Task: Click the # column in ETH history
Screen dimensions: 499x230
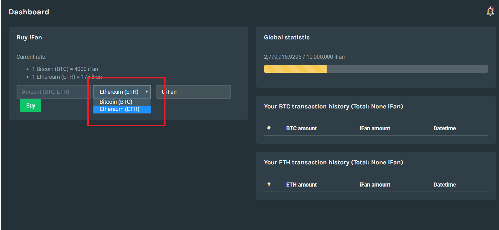Action: 269,185
